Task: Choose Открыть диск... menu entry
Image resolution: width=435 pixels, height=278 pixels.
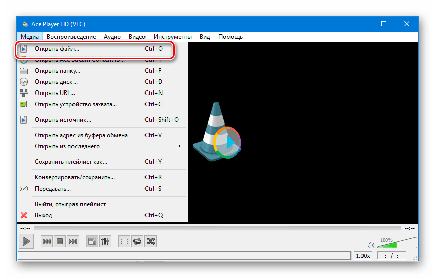Action: [x=102, y=82]
